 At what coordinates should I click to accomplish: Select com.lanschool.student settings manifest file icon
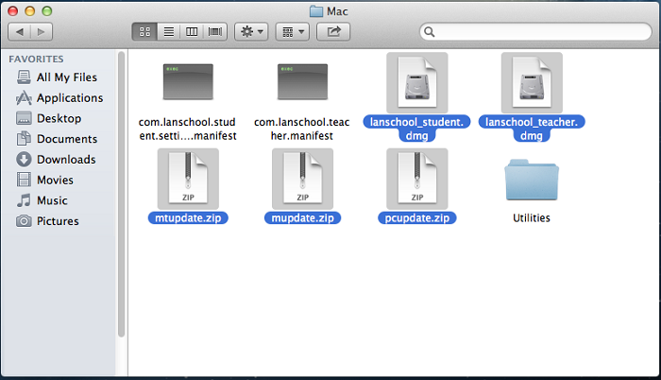(x=188, y=81)
